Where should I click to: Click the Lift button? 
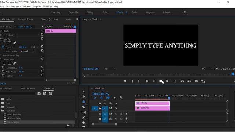point(182,81)
